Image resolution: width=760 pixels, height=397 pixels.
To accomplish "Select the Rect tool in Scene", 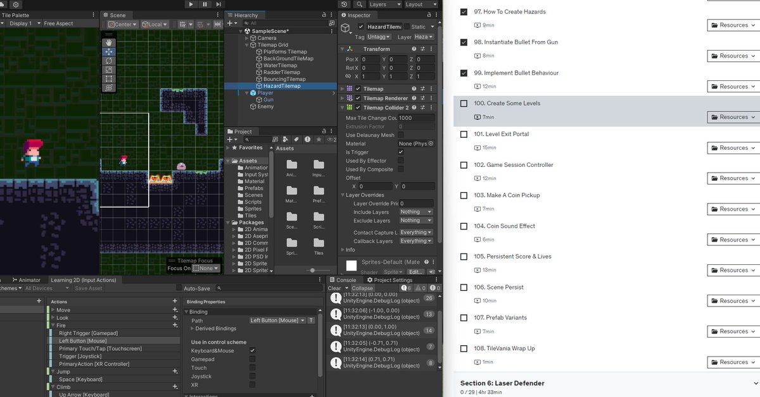I will coord(109,79).
